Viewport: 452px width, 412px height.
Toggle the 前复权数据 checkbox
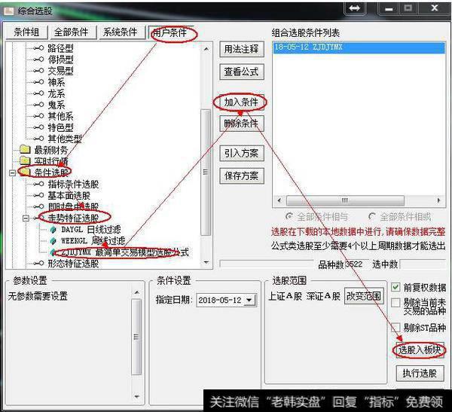[x=395, y=287]
